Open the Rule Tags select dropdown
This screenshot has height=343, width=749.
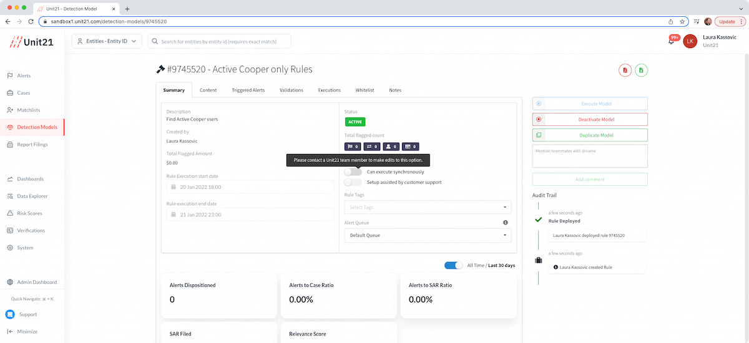tap(428, 207)
